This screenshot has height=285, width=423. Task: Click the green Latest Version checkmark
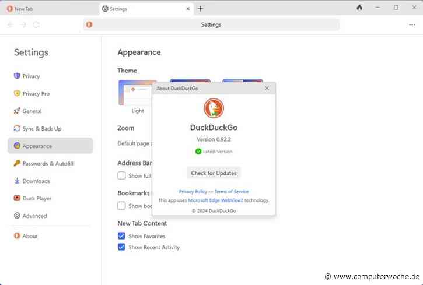click(x=198, y=152)
